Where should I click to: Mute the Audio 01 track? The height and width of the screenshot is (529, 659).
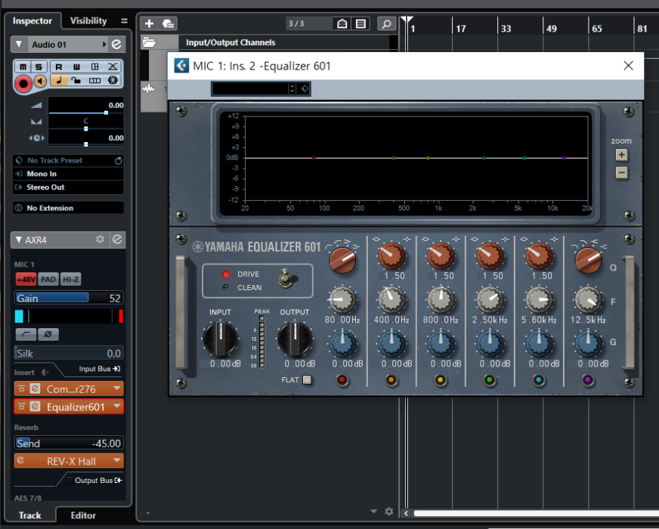[x=23, y=67]
